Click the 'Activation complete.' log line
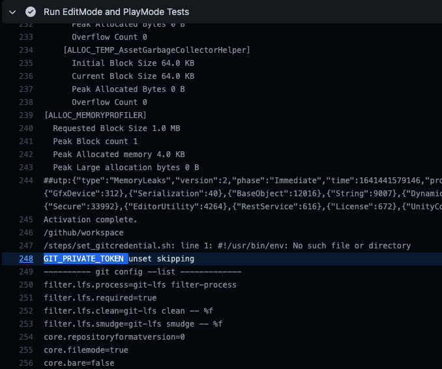The width and height of the screenshot is (442, 369). pyautogui.click(x=90, y=219)
